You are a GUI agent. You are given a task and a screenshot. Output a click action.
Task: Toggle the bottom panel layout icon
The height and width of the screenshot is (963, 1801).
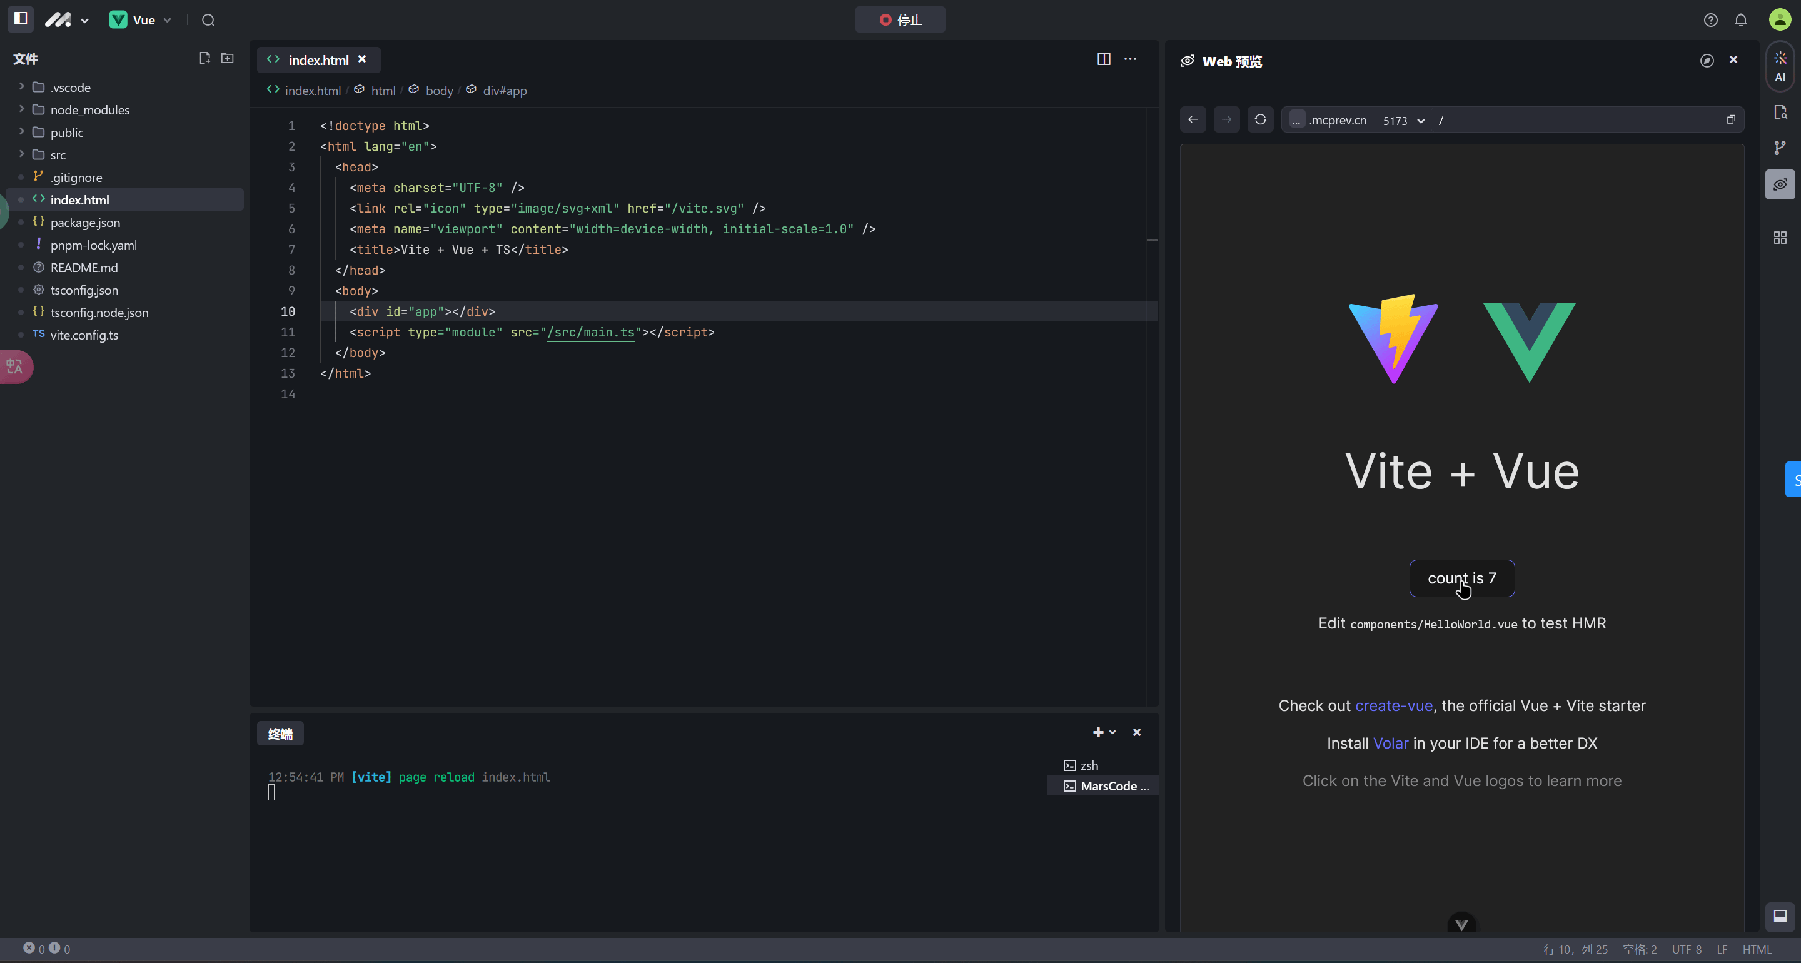1780,916
